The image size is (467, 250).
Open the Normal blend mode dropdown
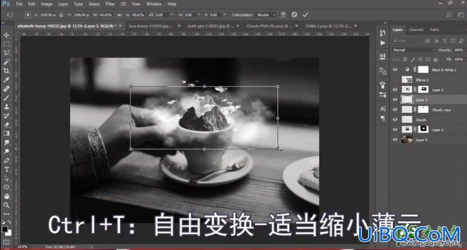[414, 50]
